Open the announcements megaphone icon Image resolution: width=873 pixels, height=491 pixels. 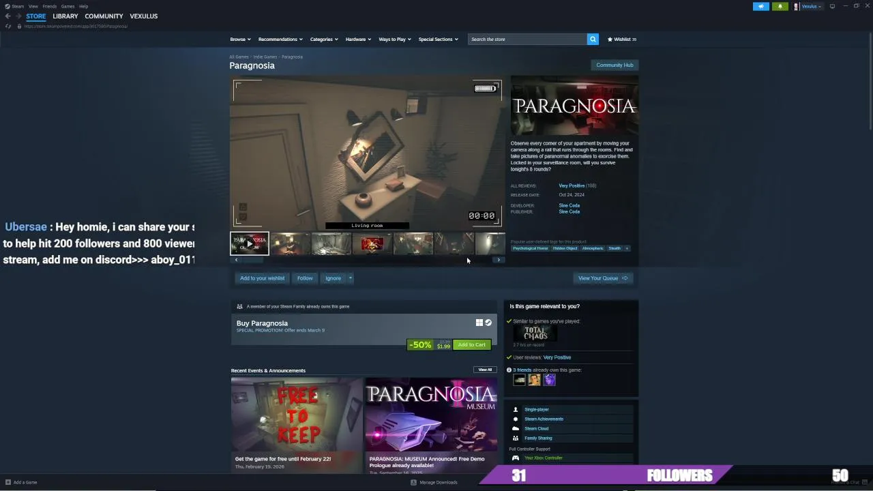tap(760, 6)
